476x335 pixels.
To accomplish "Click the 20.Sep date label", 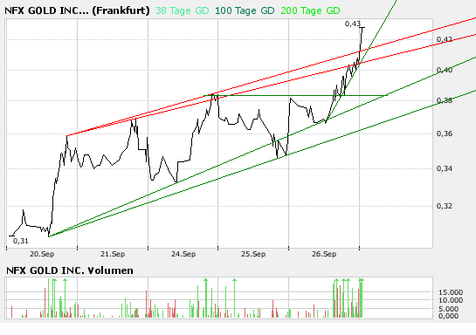I will 42,254.
